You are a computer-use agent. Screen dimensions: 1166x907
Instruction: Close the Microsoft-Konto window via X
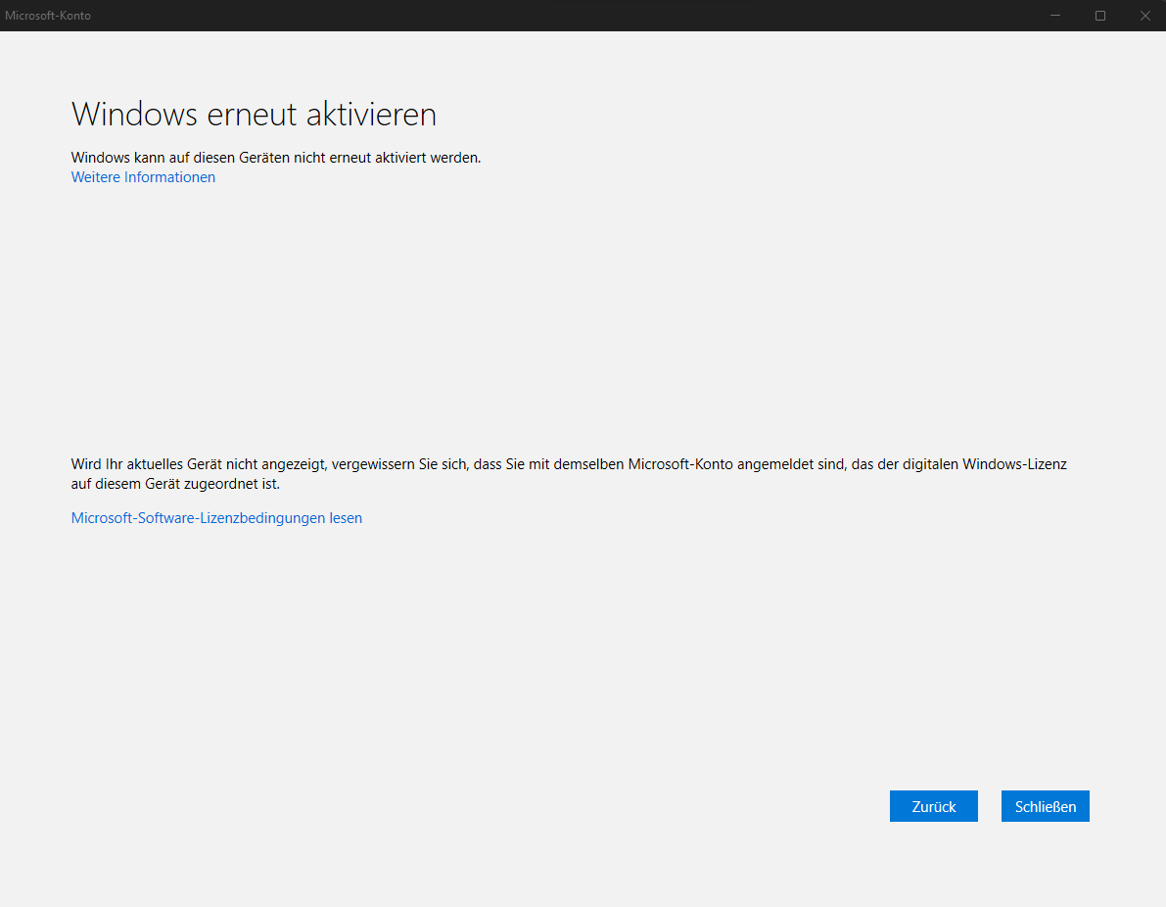coord(1144,16)
